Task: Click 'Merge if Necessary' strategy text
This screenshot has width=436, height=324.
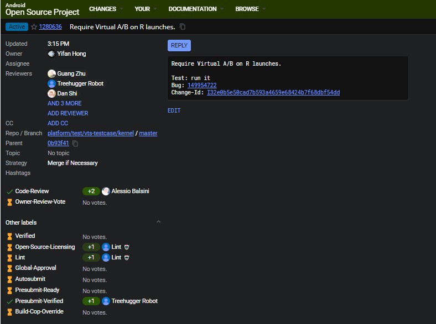Action: coord(72,163)
